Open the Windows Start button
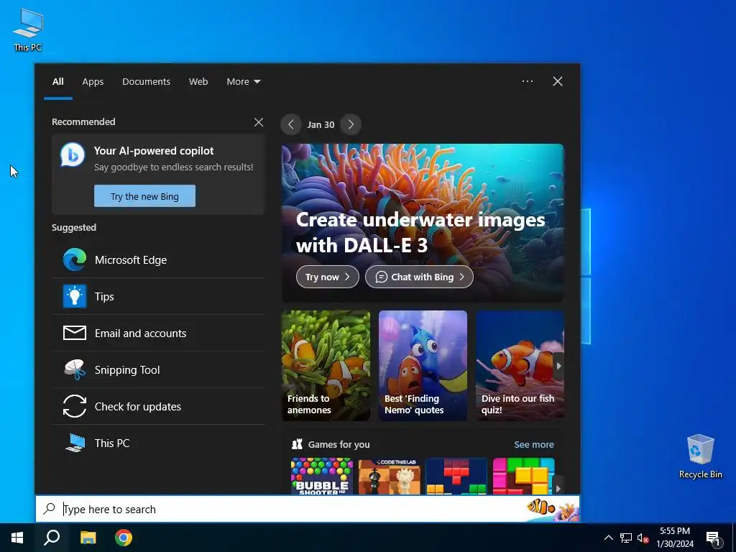Screen dimensions: 736x552 tap(17, 538)
